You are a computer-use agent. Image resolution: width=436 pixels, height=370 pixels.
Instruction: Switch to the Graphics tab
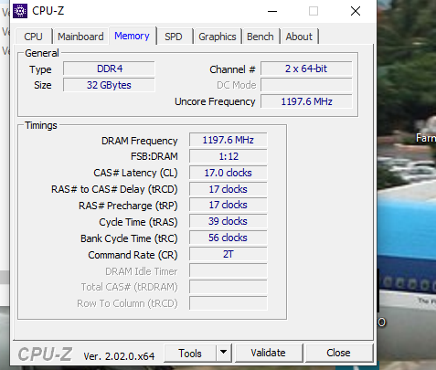[x=218, y=37]
